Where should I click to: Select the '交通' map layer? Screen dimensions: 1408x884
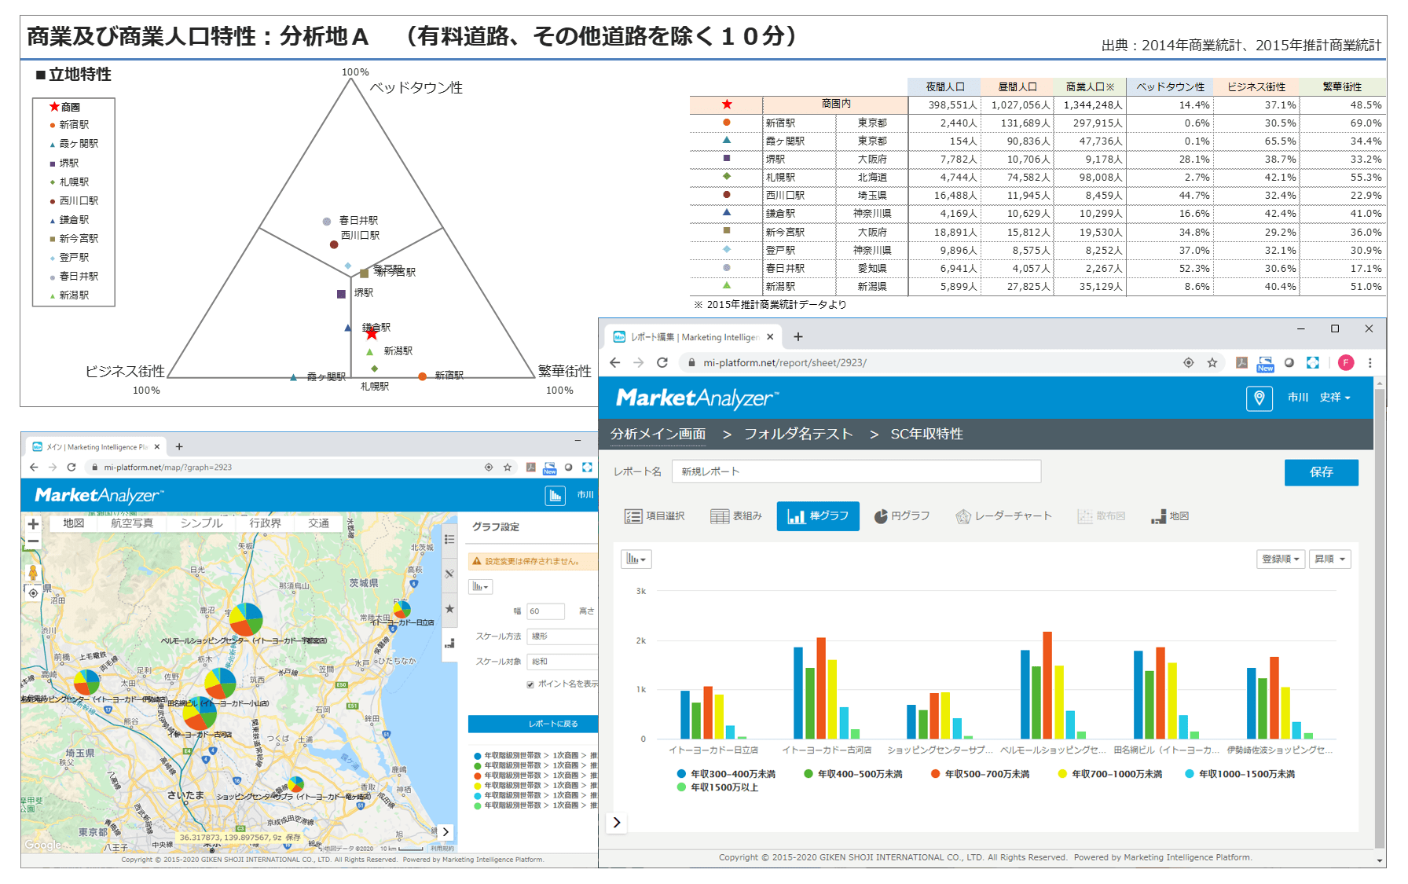[318, 523]
